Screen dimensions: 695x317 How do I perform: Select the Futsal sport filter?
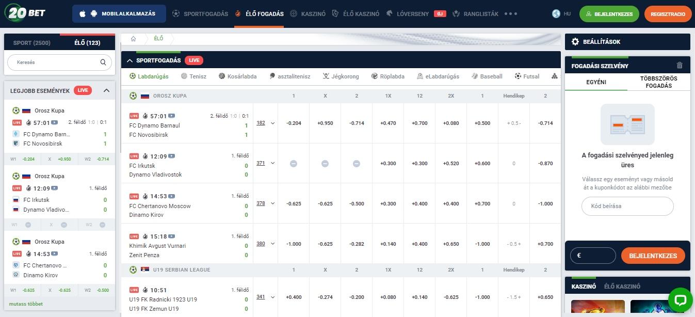[527, 76]
